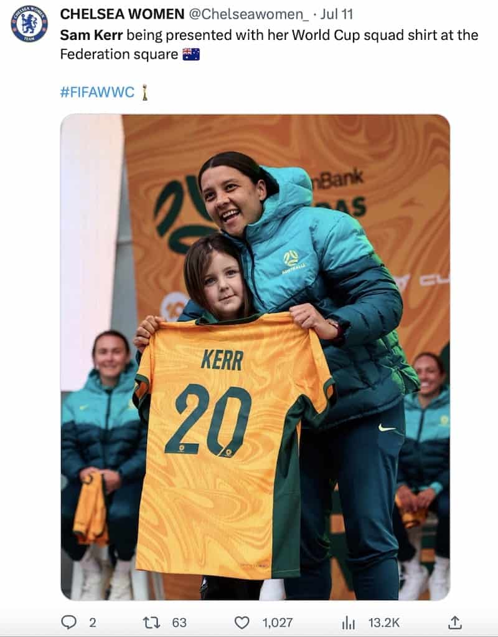
Task: Click the retweet count 63
Action: [x=179, y=623]
